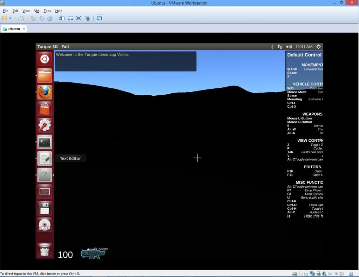This screenshot has height=277, width=359.
Task: Open the View menu
Action: [x=26, y=11]
